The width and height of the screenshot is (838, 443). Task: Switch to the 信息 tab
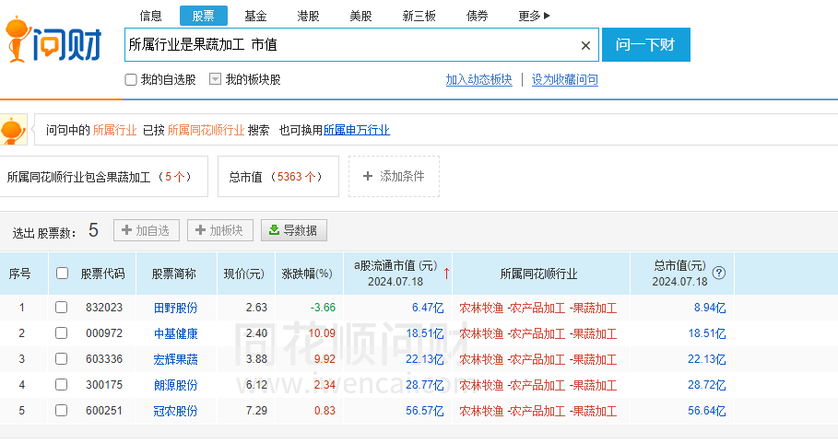click(150, 16)
